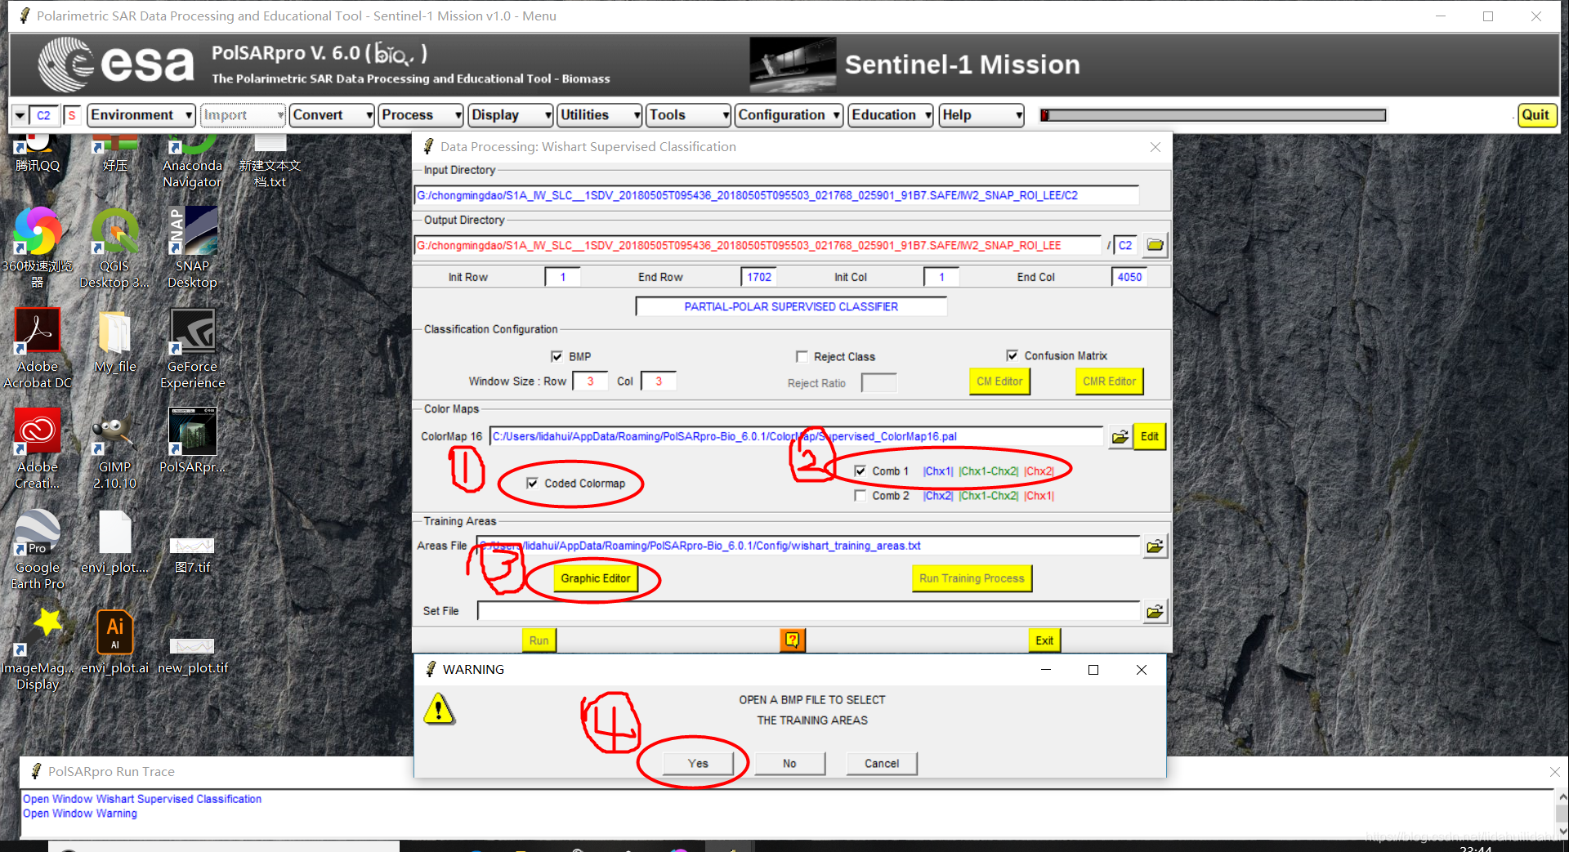Open the Display dropdown menu
1569x852 pixels.
pyautogui.click(x=511, y=115)
